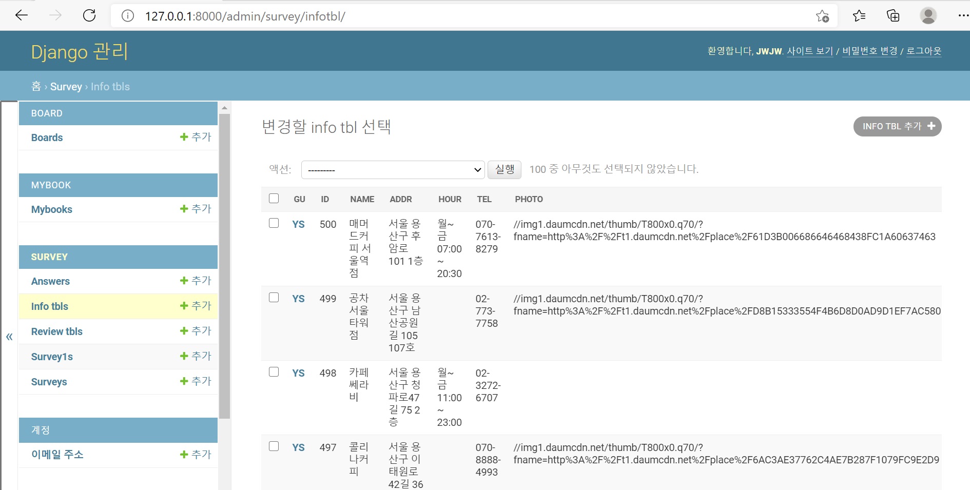Open the MYBOOK app section header

[x=51, y=185]
